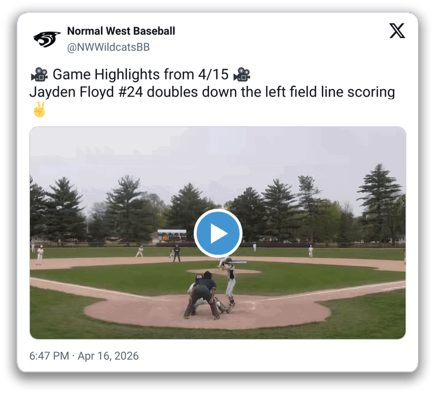Image resolution: width=435 pixels, height=394 pixels.
Task: Click the white-uniformed fielder on the right side
Action: tap(311, 252)
